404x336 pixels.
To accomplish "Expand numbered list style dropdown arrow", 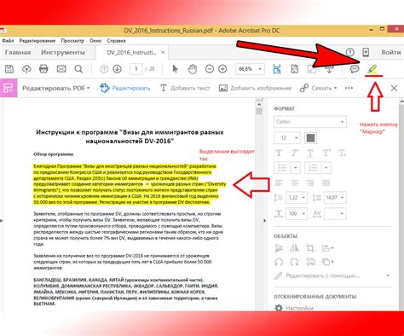I will pyautogui.click(x=326, y=168).
